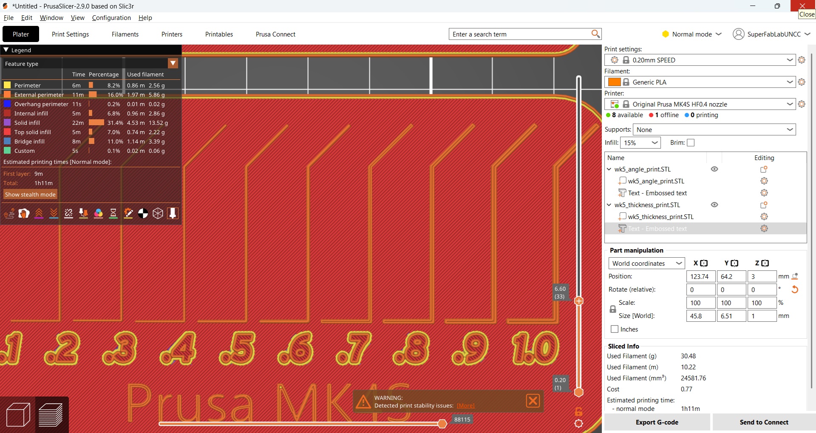Viewport: 816px width, 433px height.
Task: Open the Print settings preset dropdown
Action: 790,60
